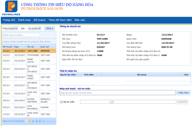192x126 pixels.
Task: Expand the message recipient combo box
Action: pyautogui.click(x=111, y=102)
